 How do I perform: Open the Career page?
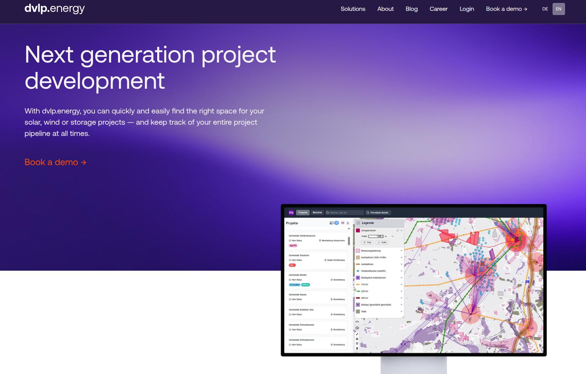(x=439, y=9)
